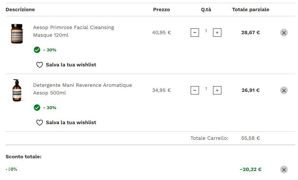Open Detergente Mani Reverence Aromatique product link
The image size is (298, 180).
[82, 89]
